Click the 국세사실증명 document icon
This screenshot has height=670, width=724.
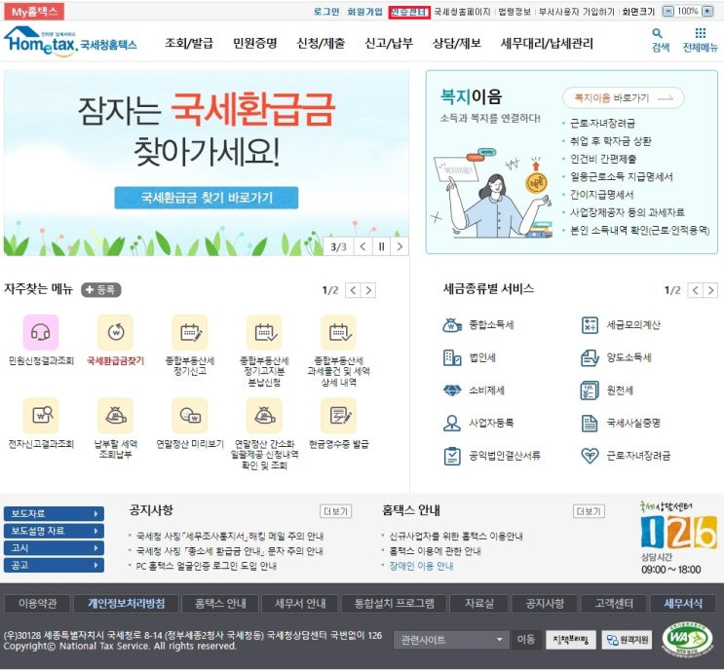point(590,424)
